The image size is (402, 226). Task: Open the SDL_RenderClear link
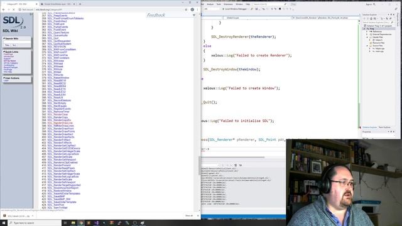[x=58, y=114]
